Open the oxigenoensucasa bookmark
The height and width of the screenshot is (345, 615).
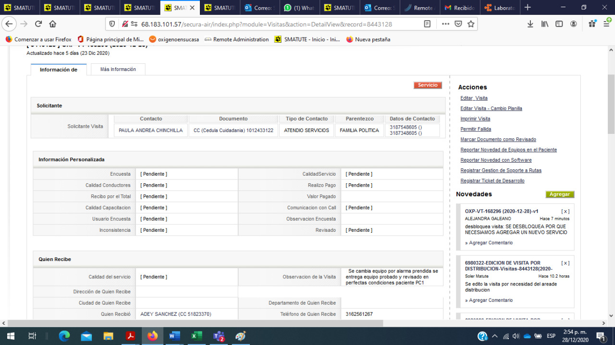(174, 39)
